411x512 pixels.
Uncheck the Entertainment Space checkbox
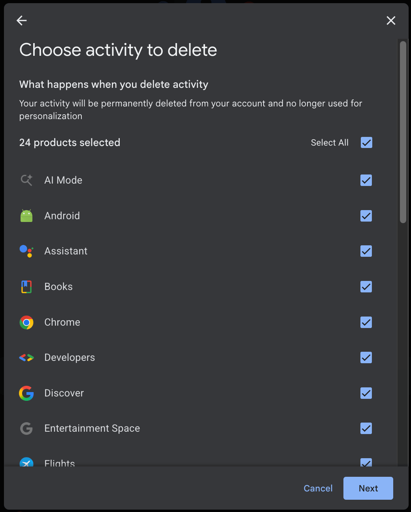(x=366, y=429)
